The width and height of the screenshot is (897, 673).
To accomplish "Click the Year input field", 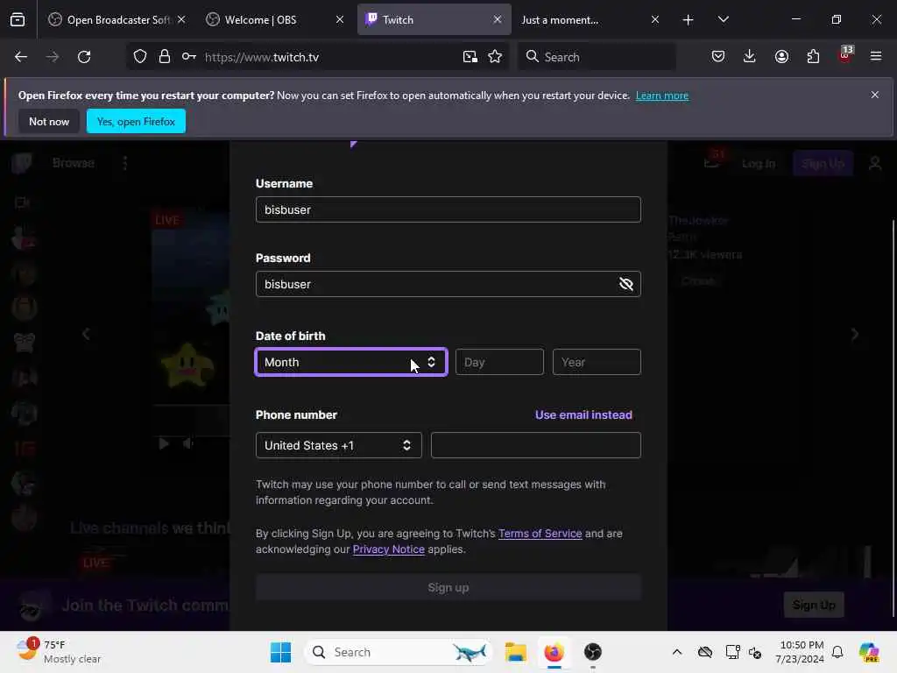I will [597, 362].
